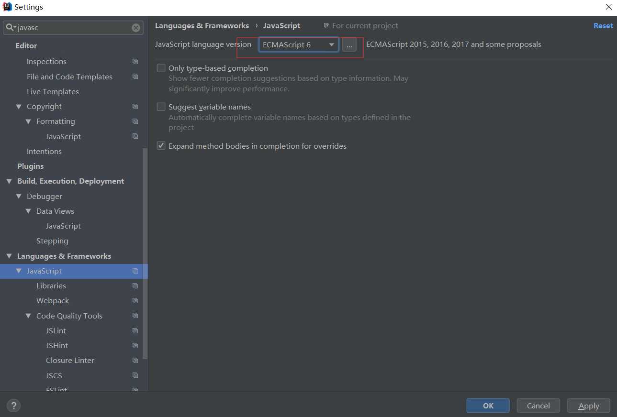Click the project-level icon next to Inspections
The height and width of the screenshot is (417, 617).
click(135, 62)
